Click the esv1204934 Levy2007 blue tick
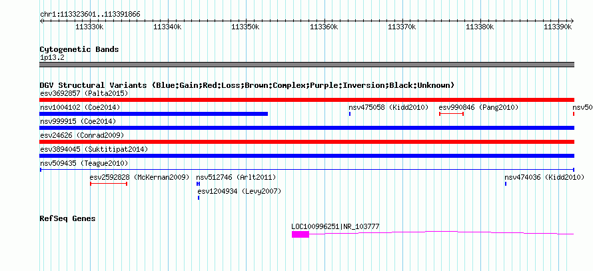 [199, 198]
